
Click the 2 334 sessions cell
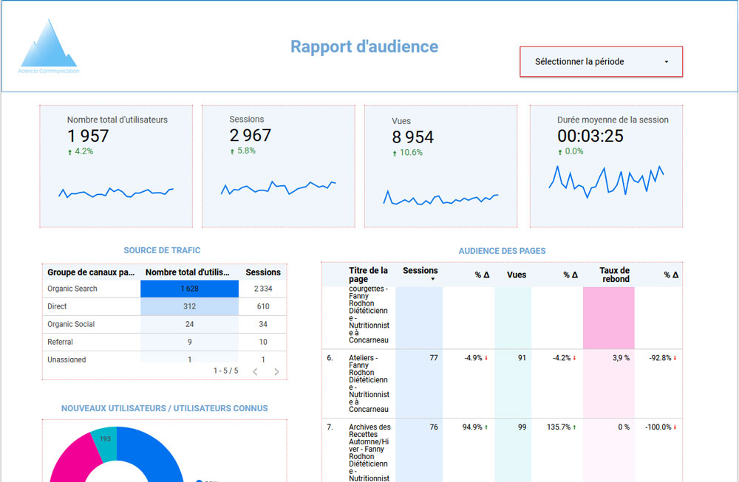263,289
